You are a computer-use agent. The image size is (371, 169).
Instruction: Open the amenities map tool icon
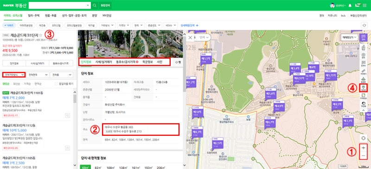click(363, 56)
